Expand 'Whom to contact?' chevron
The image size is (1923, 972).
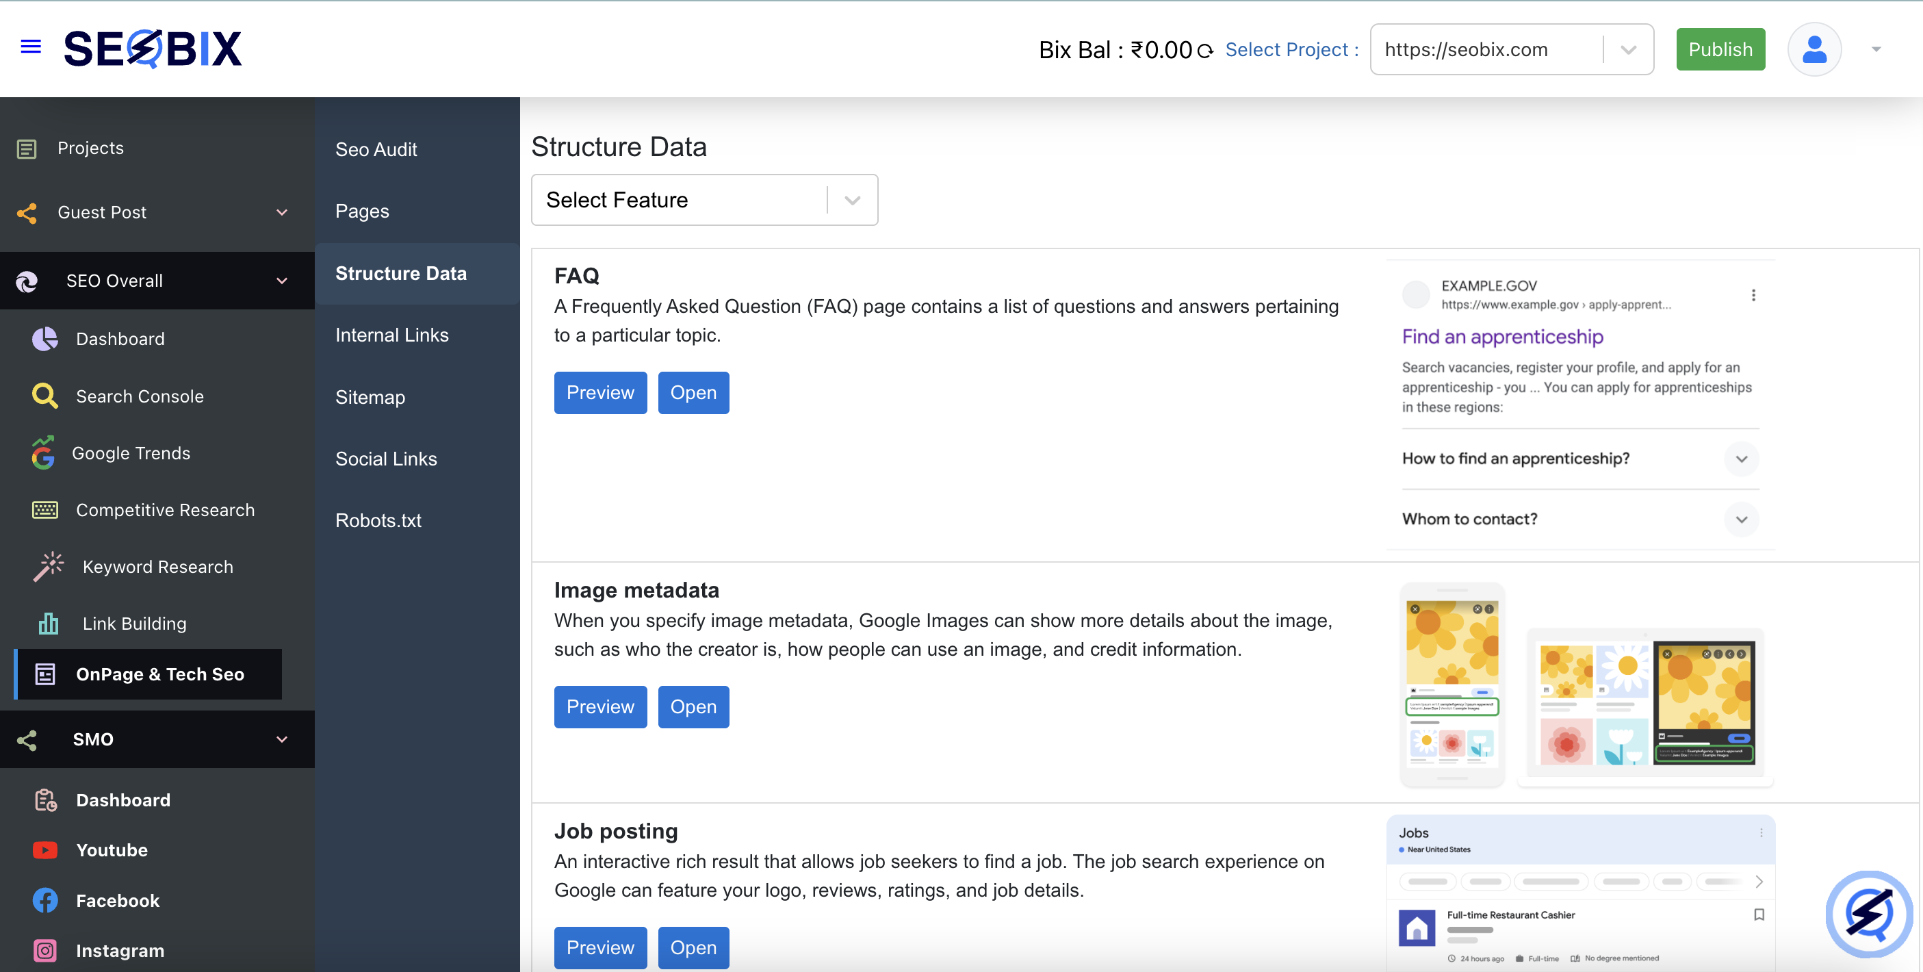click(x=1741, y=520)
